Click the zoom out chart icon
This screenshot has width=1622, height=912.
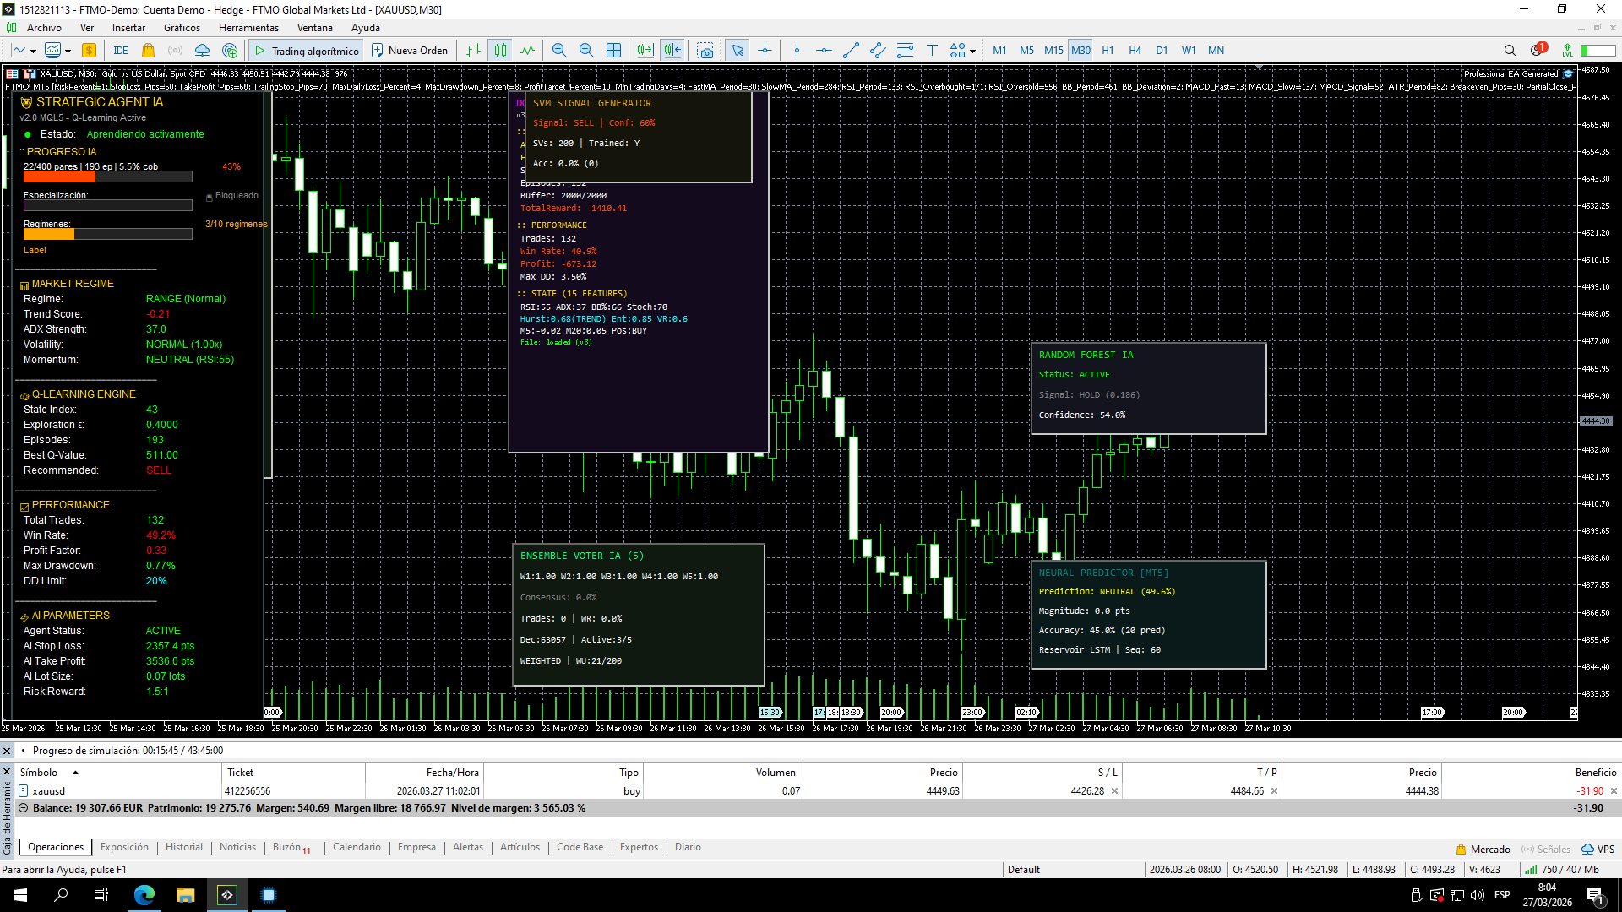click(x=586, y=51)
